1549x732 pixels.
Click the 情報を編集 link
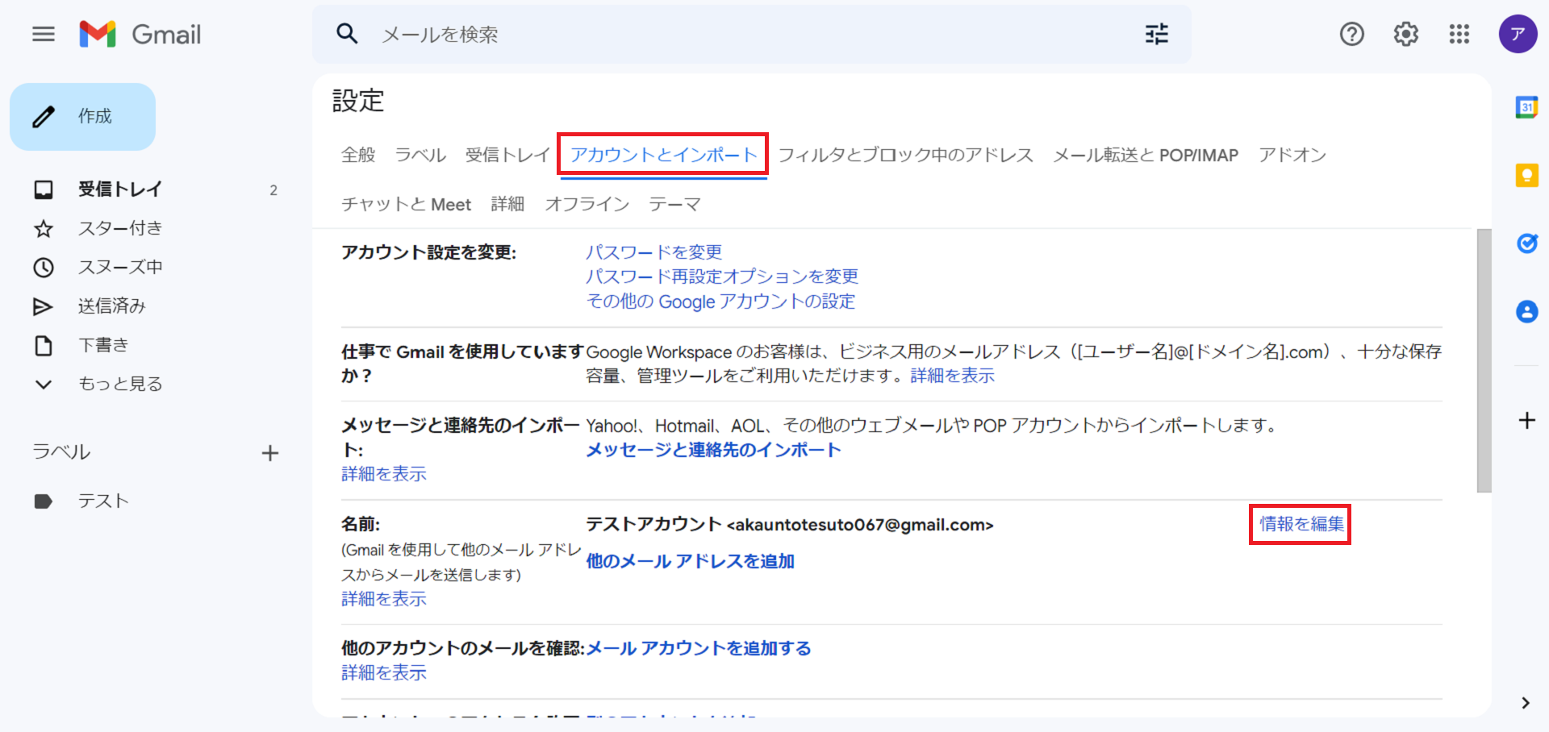coord(1301,524)
